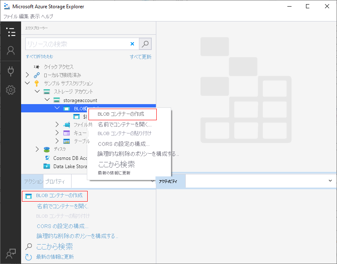This screenshot has height=264, width=337.
Task: Collapse the BLOB Containers node
Action: [x=57, y=108]
